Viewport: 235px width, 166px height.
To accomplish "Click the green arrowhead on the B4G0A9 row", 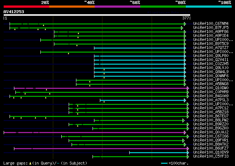I will click(x=188, y=97).
